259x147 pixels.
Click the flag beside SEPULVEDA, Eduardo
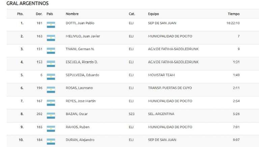pyautogui.click(x=51, y=76)
